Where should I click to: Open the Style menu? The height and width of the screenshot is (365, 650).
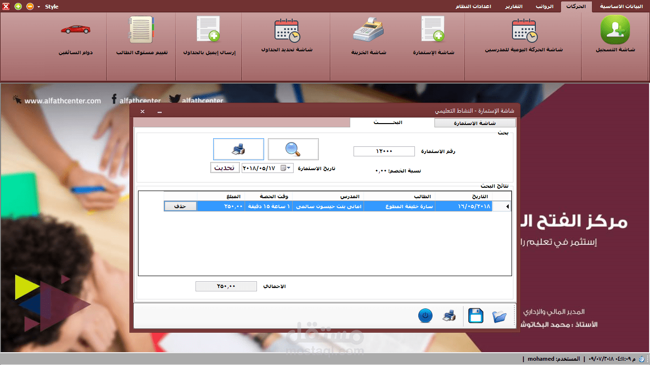pos(52,7)
